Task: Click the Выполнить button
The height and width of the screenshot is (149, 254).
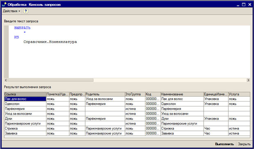Action: point(225,144)
